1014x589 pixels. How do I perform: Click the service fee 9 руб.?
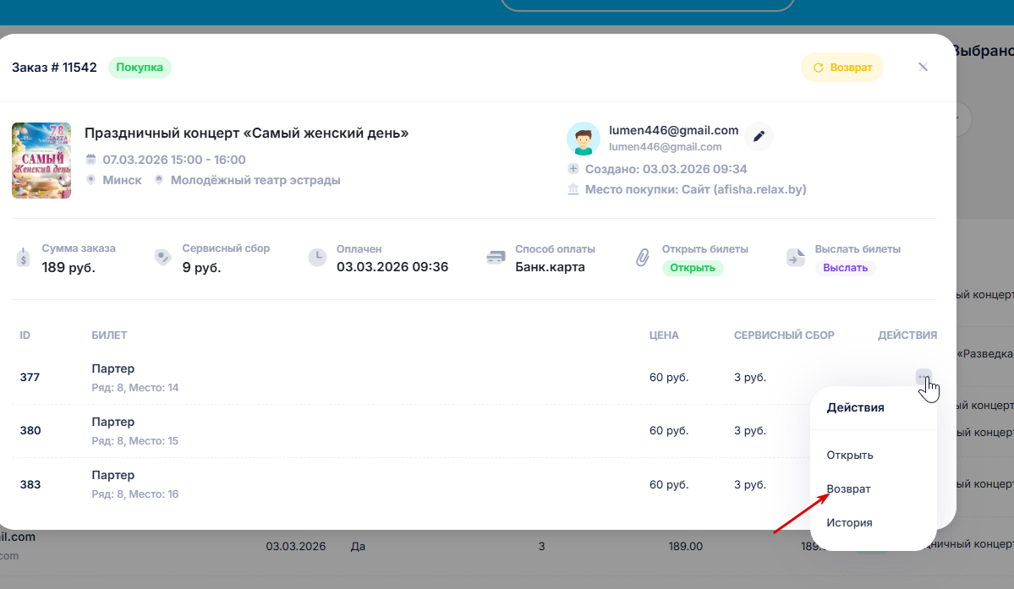[201, 267]
